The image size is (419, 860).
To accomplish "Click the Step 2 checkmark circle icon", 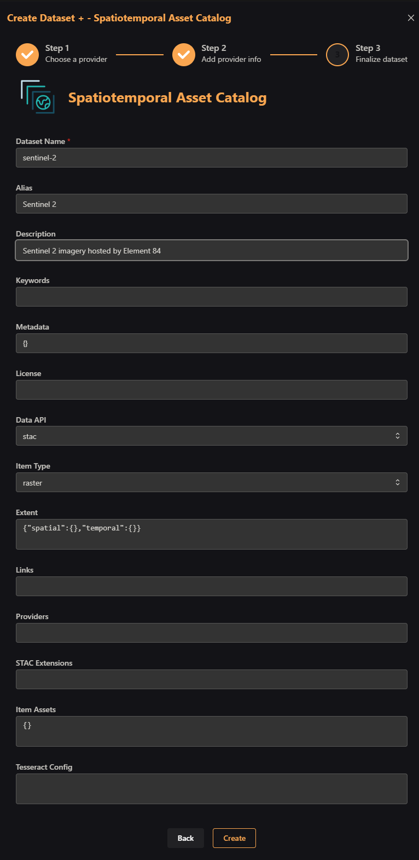I will (x=184, y=55).
